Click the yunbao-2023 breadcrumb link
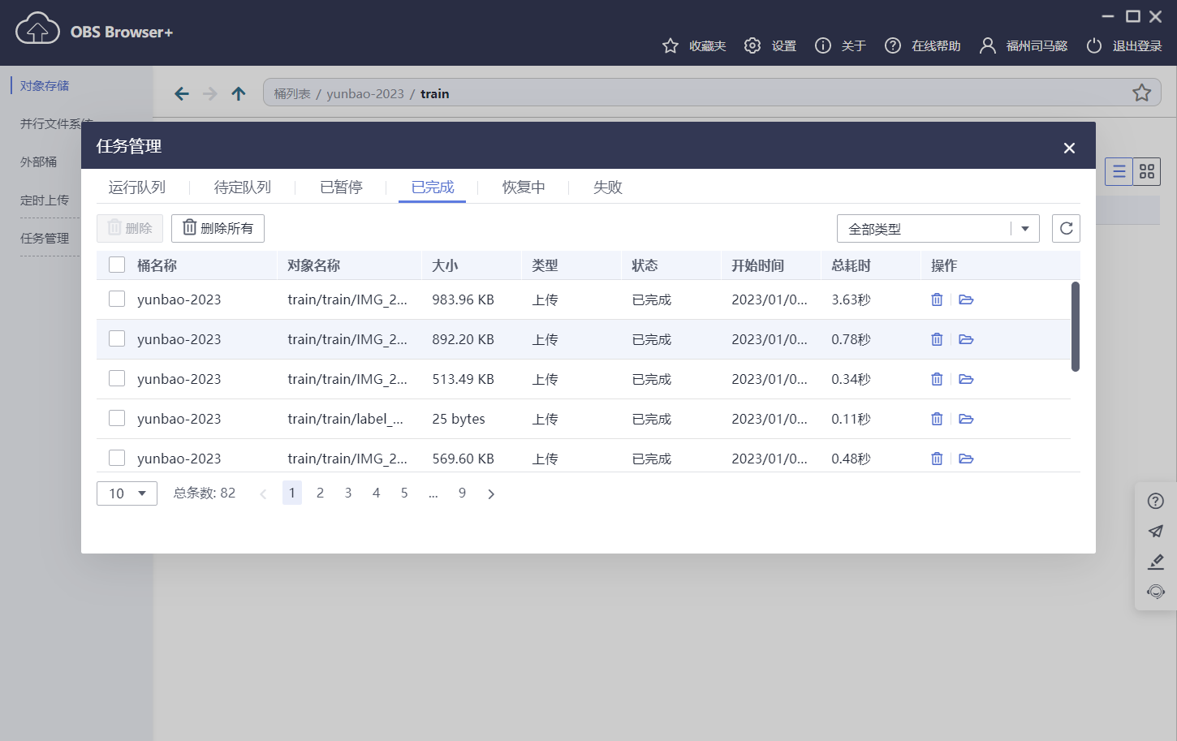1177x741 pixels. tap(365, 93)
